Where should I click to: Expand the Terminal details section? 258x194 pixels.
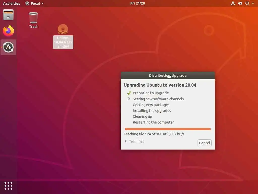pos(134,141)
